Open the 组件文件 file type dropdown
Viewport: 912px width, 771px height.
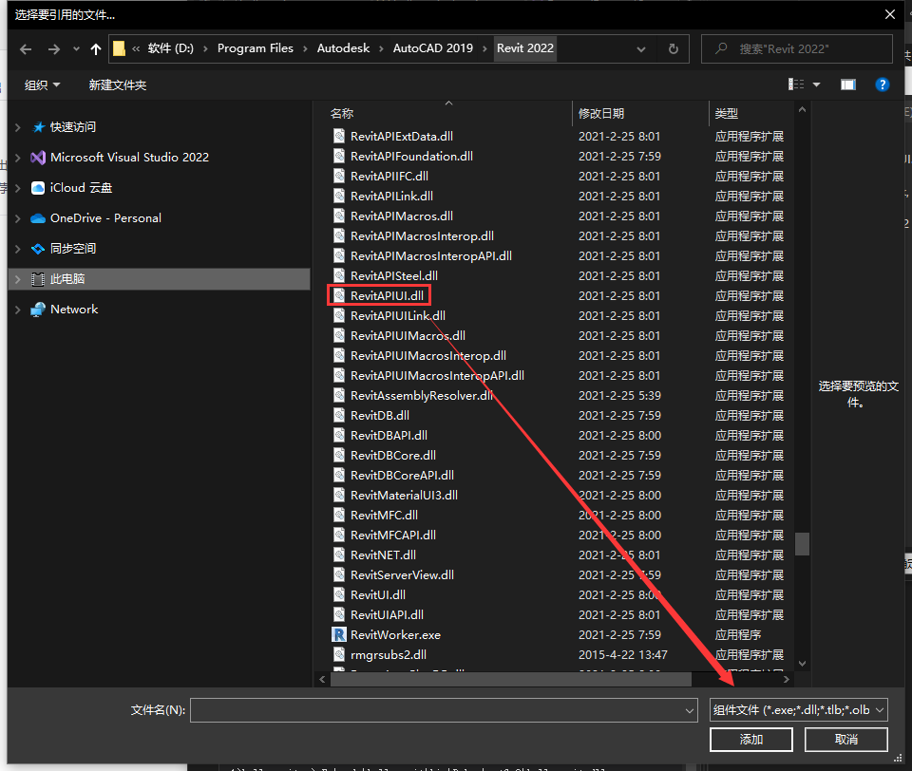799,710
